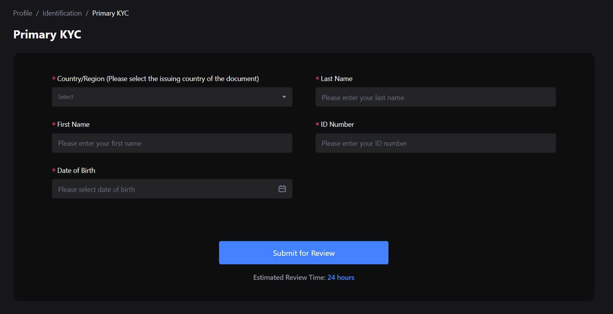613x314 pixels.
Task: Click the Last Name label
Action: [x=337, y=79]
